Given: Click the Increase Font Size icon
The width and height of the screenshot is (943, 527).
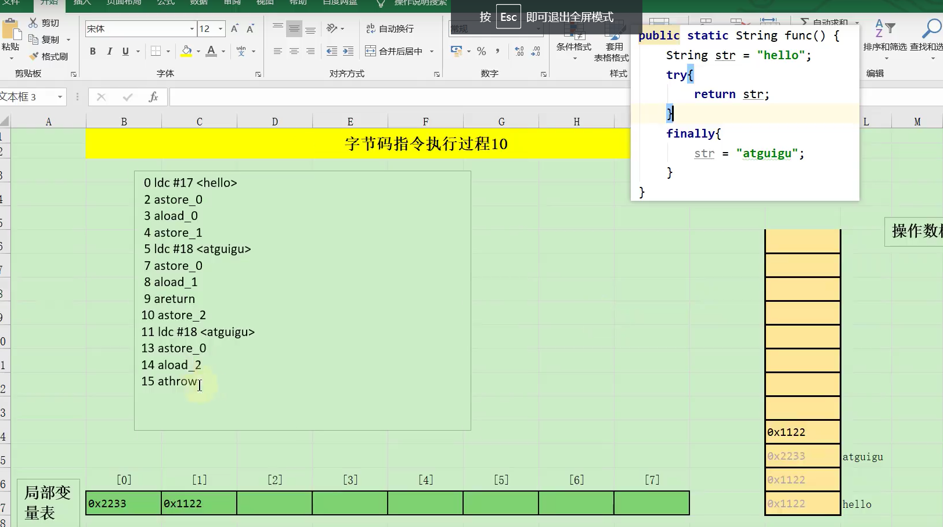Looking at the screenshot, I should 234,28.
